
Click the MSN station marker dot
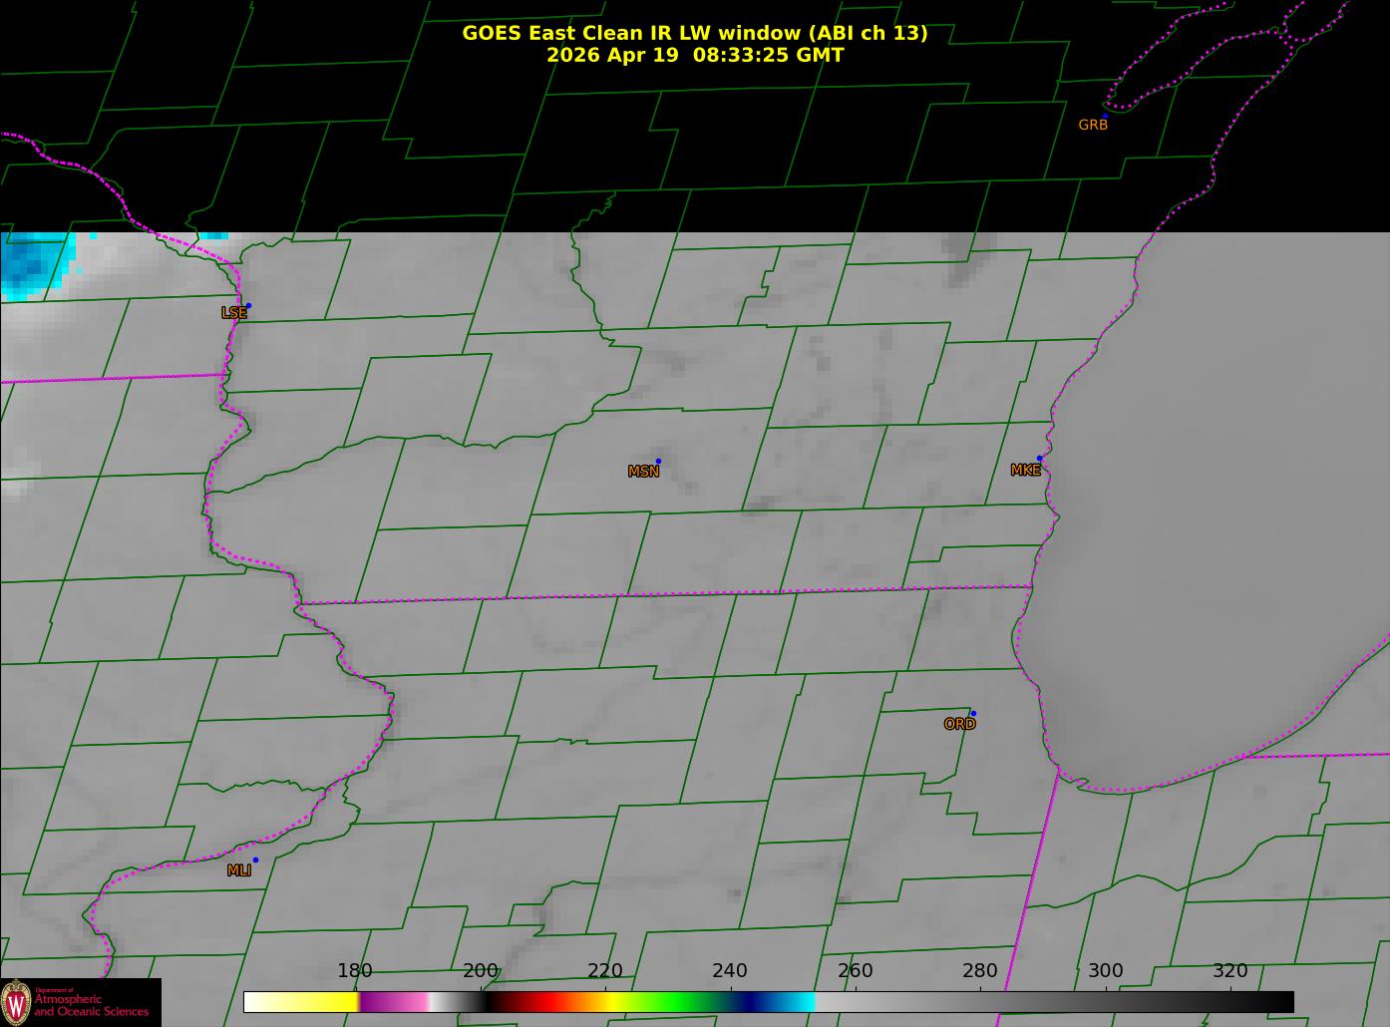tap(658, 461)
